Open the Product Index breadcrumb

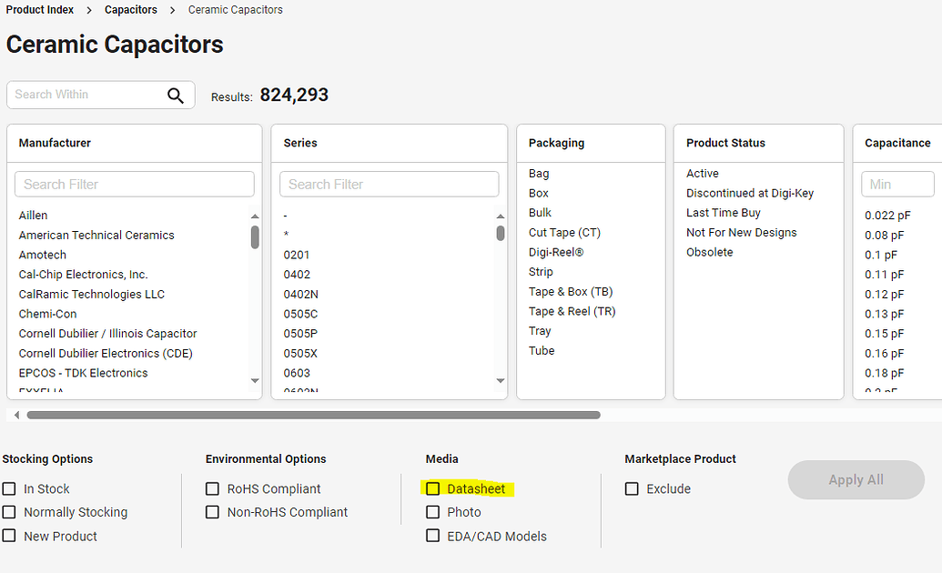40,9
